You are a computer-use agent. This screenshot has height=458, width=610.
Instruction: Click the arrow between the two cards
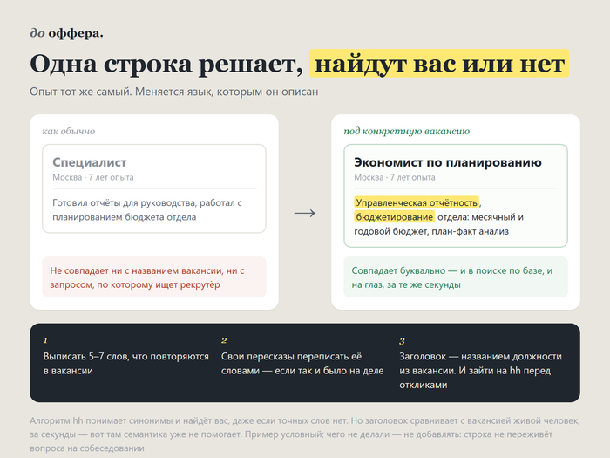pyautogui.click(x=305, y=213)
